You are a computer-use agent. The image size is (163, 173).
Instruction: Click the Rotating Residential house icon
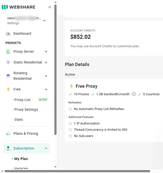(8, 76)
